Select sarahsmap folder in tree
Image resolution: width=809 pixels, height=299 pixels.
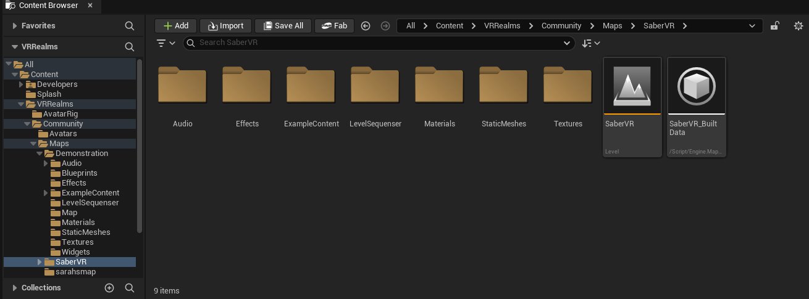(75, 271)
